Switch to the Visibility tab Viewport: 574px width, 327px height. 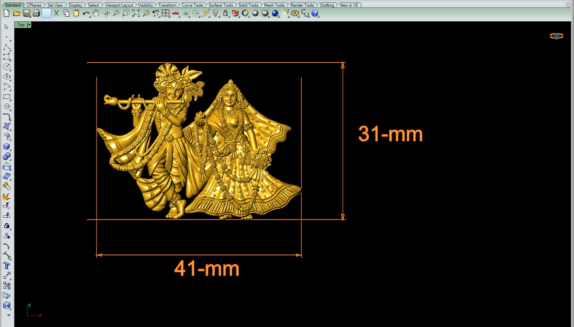click(x=146, y=5)
